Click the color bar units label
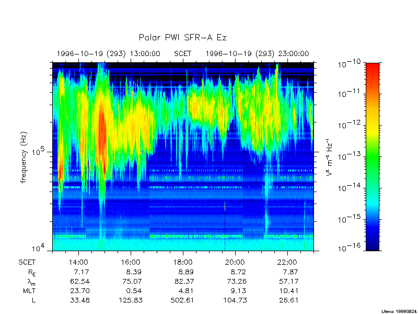 [330, 157]
